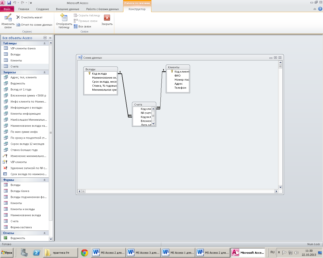Select form Форма-заставка
This screenshot has height=258, width=323.
point(25,227)
